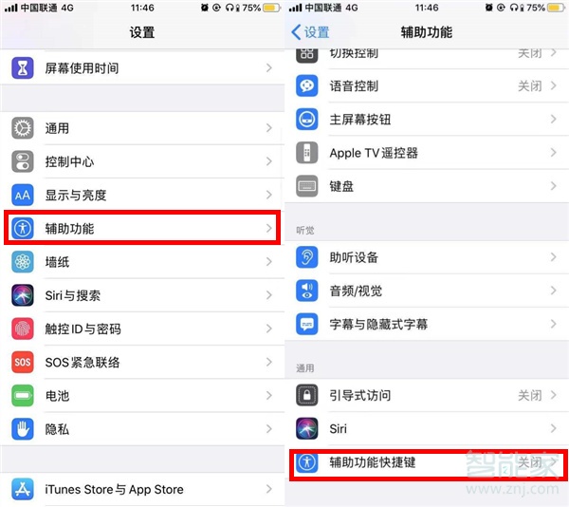Tap chevron beside 键盘 row
The width and height of the screenshot is (569, 507).
pyautogui.click(x=554, y=186)
